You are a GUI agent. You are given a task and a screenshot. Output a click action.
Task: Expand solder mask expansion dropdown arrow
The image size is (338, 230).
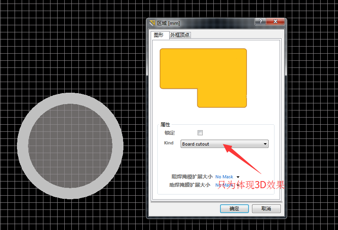238,177
